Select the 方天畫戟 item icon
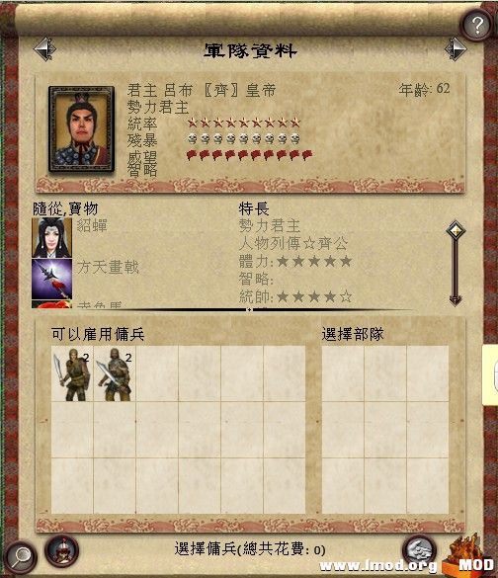Screen dimensions: 498x578 click(x=51, y=279)
